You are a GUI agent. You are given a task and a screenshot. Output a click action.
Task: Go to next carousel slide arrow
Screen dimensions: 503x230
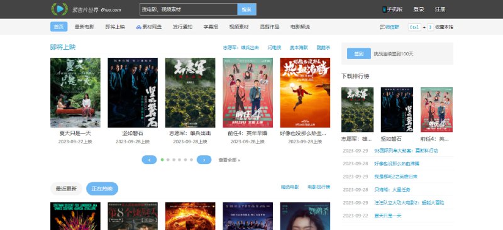coord(204,160)
